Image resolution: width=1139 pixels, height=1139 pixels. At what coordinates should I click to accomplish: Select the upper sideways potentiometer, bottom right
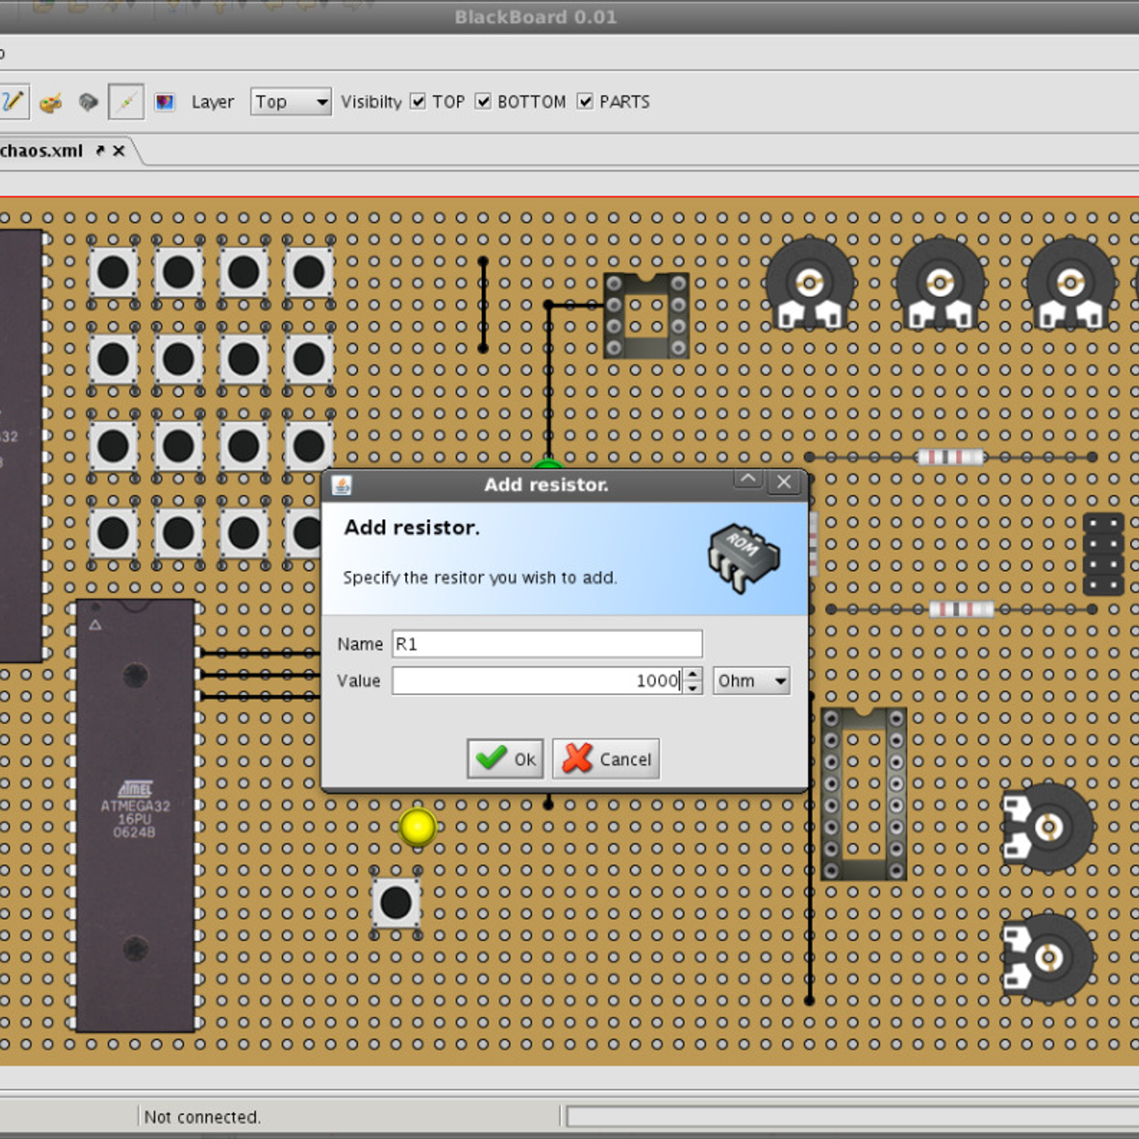coord(1048,827)
